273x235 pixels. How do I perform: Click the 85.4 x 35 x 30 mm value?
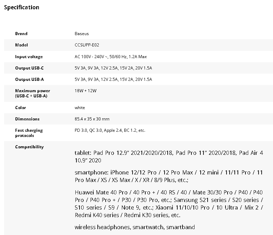click(x=92, y=119)
